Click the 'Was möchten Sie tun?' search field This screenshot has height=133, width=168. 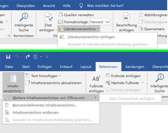(105, 6)
